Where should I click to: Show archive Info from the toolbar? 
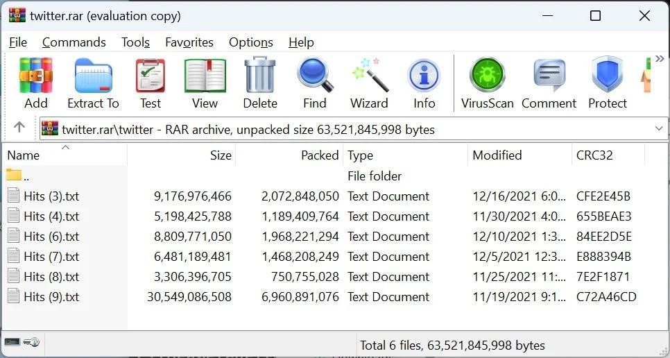(424, 83)
